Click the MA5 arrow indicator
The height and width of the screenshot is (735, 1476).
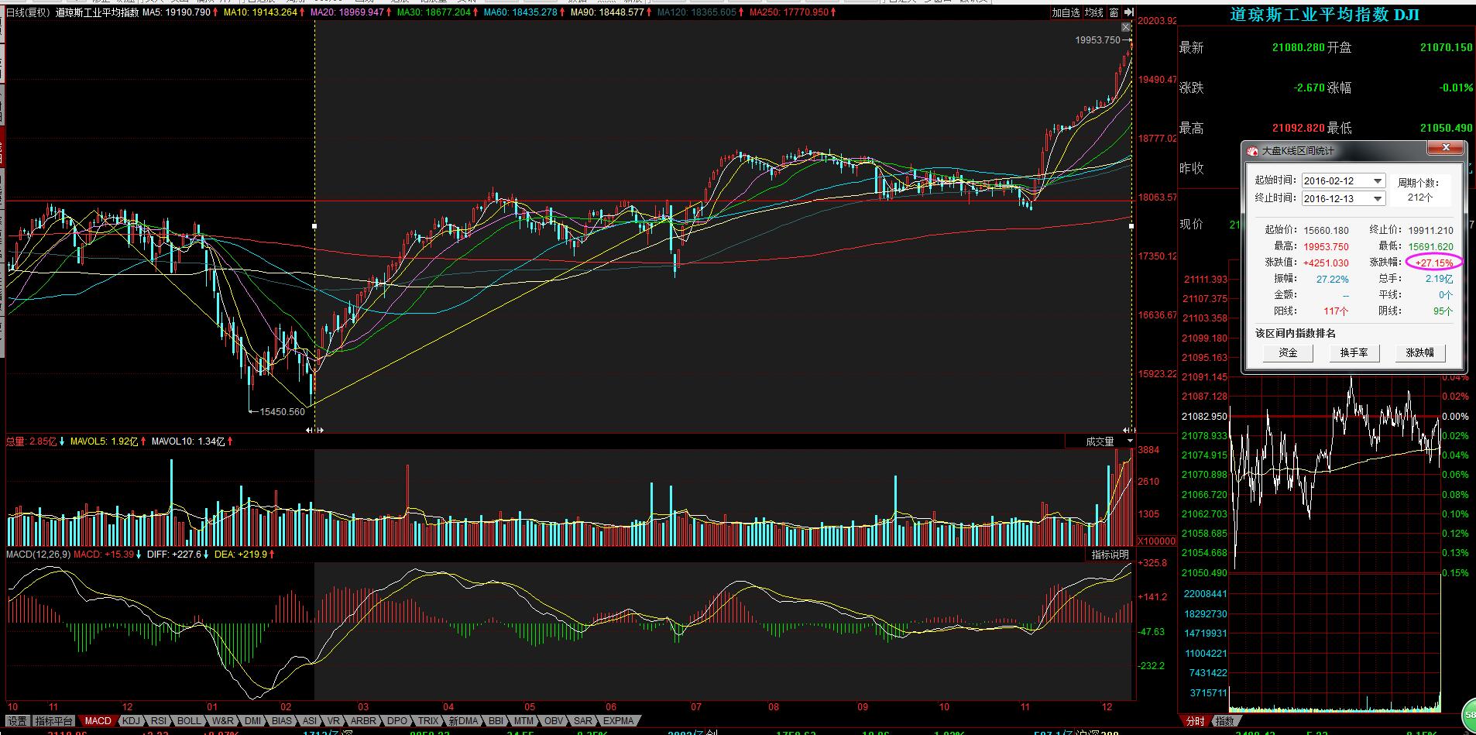pos(217,12)
